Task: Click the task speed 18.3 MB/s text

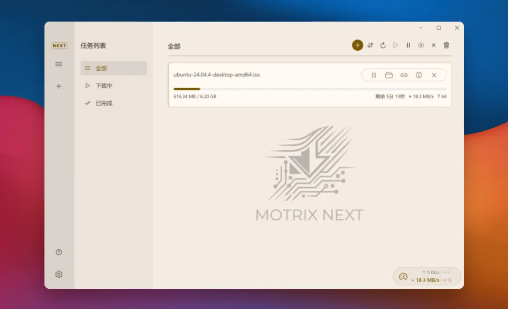Action: click(x=421, y=96)
